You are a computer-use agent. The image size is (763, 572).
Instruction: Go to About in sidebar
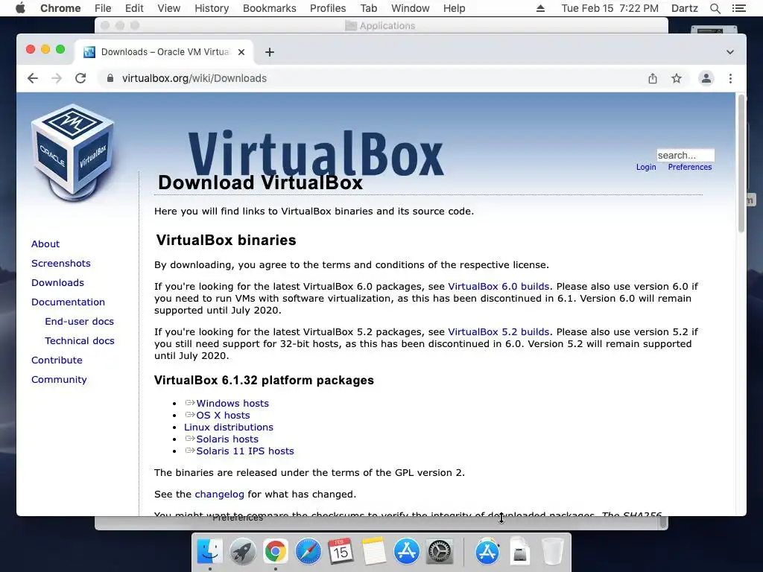pos(45,244)
